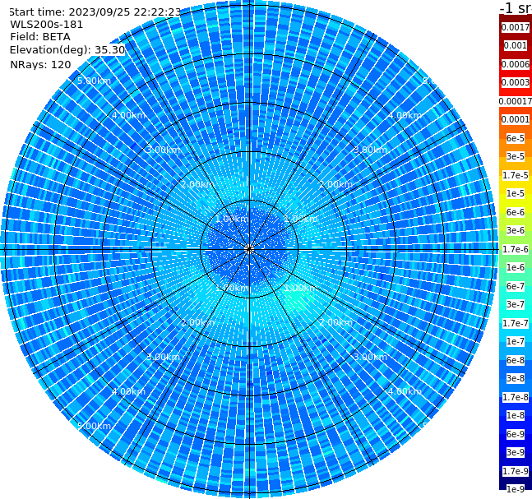Screen dimensions: 532x499
Task: Click the '0.00017' colorbar label
Action: click(516, 101)
